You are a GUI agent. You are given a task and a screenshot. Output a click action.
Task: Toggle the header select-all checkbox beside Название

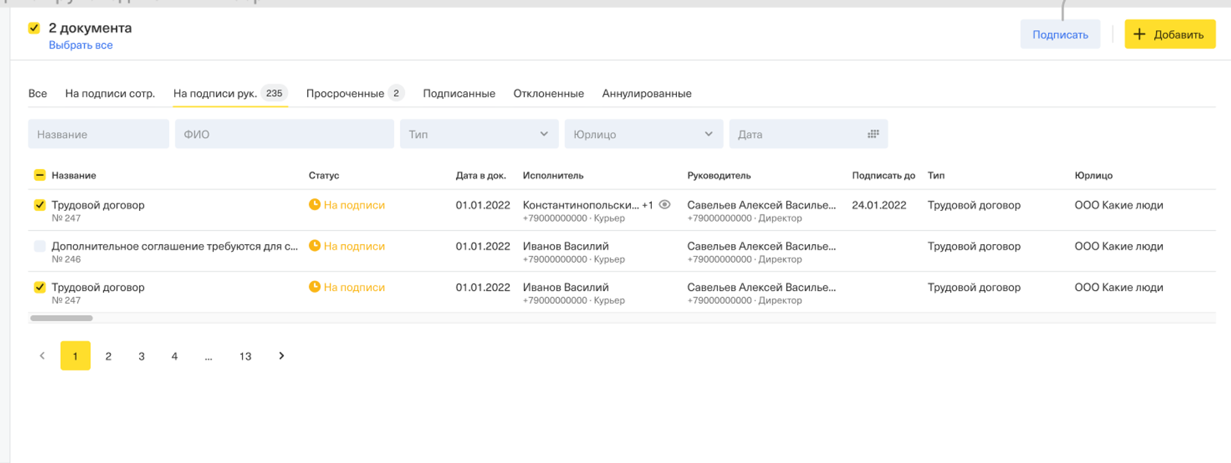39,175
